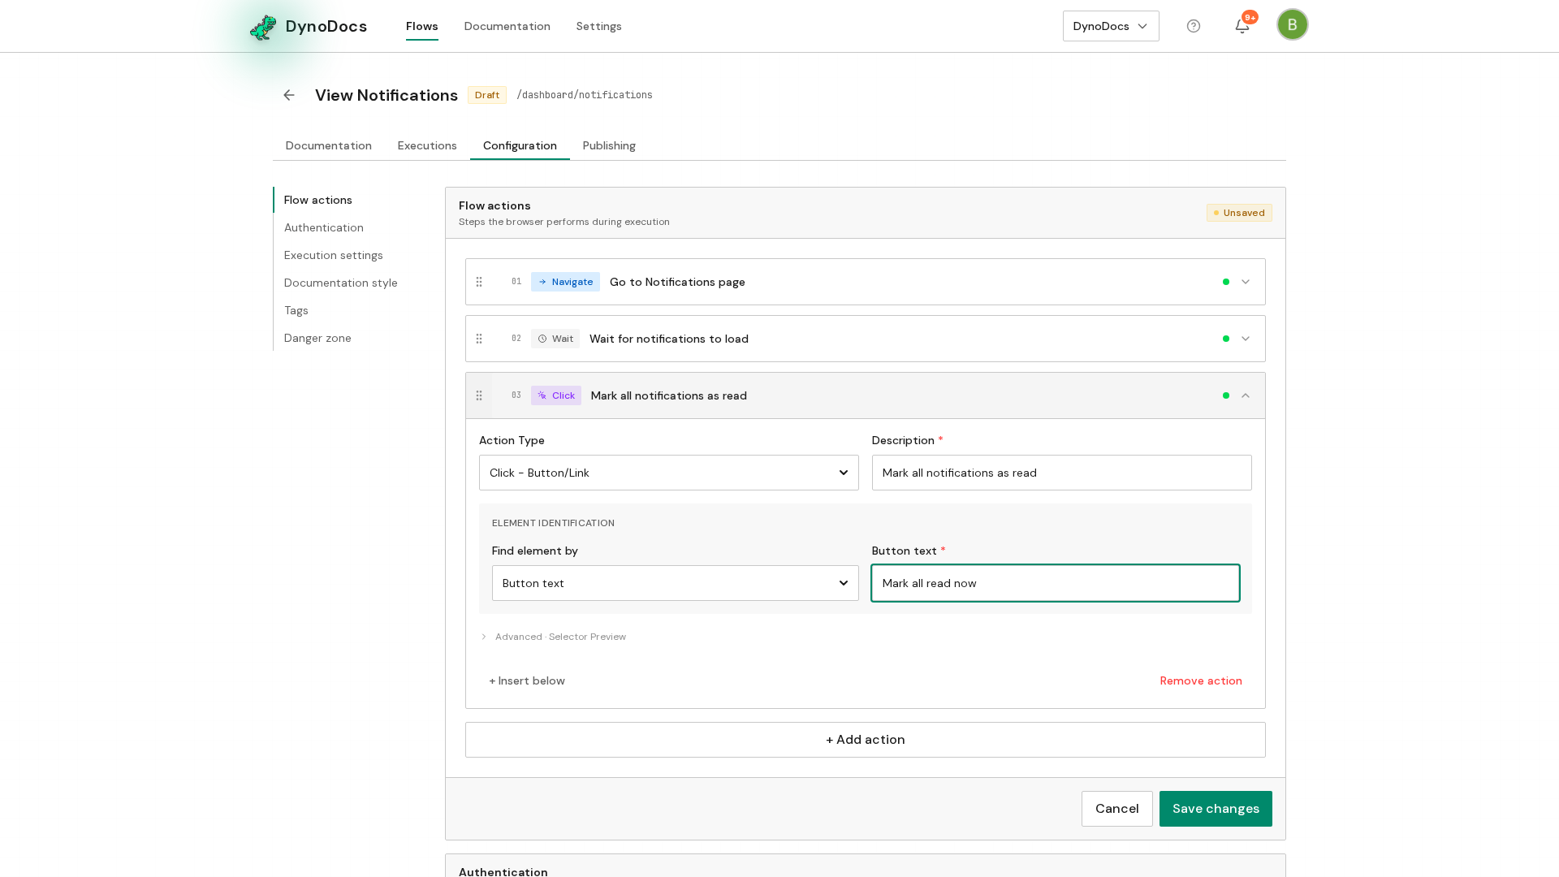Image resolution: width=1559 pixels, height=877 pixels.
Task: Open the Find element by dropdown
Action: tap(676, 583)
